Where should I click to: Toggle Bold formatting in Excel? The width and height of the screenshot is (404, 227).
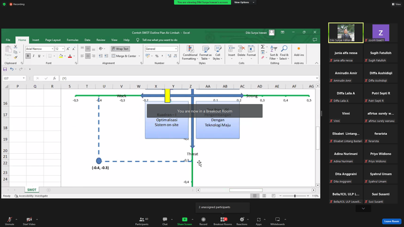coord(28,56)
